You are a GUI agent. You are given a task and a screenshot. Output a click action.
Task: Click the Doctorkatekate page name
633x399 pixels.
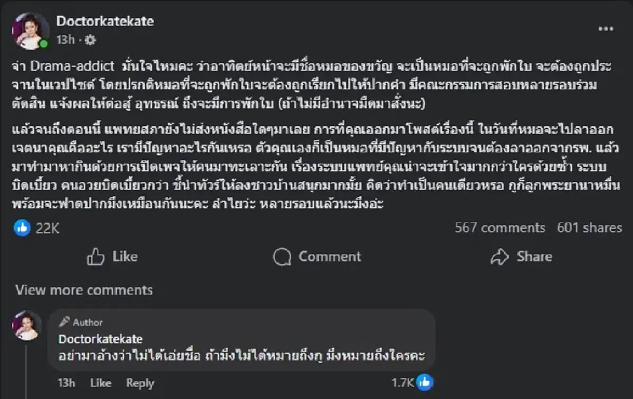105,22
